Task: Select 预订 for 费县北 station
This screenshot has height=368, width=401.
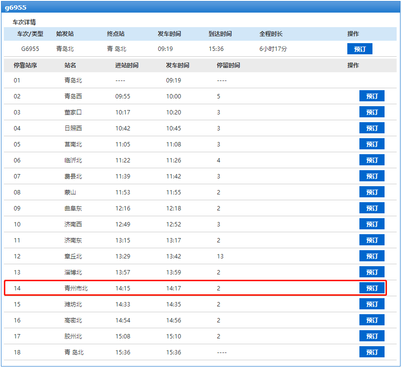Action: coord(371,176)
